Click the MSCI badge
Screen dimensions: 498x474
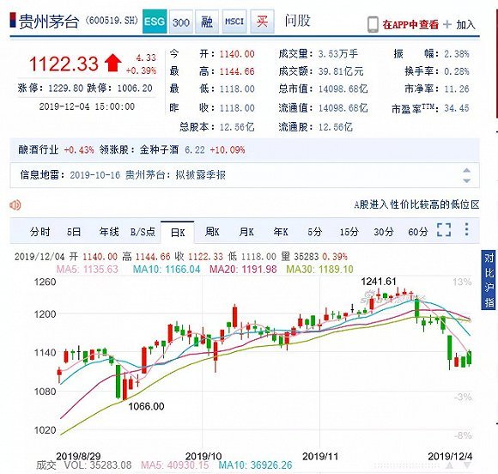click(x=234, y=21)
